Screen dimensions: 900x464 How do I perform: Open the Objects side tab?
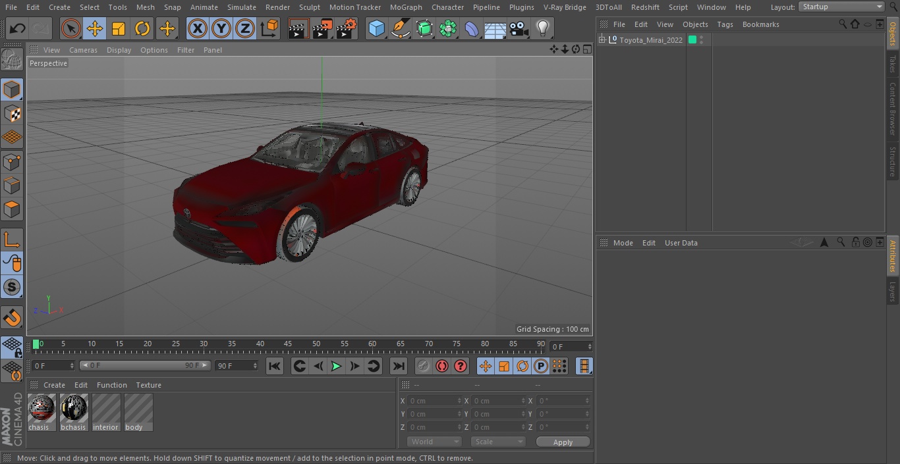tap(893, 33)
